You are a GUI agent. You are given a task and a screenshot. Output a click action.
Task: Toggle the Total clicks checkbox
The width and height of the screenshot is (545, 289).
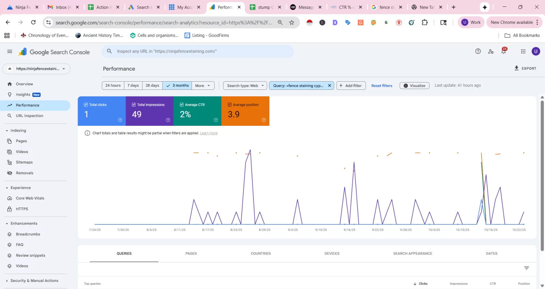[x=86, y=105]
